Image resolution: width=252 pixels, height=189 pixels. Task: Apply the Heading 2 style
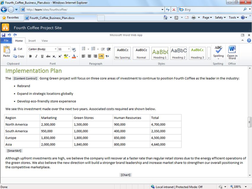point(179,53)
